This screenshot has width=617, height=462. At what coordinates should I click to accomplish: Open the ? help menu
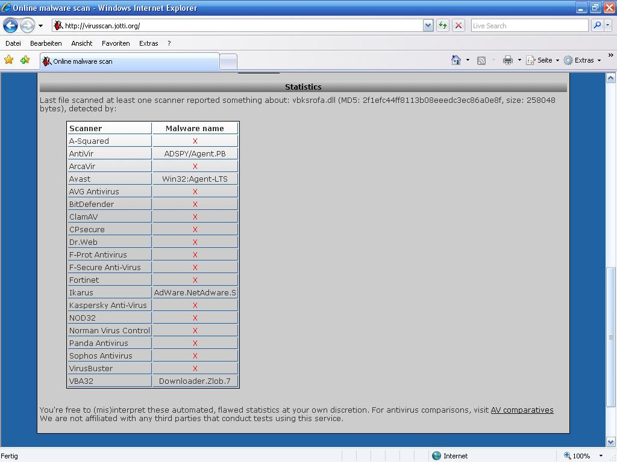point(169,43)
